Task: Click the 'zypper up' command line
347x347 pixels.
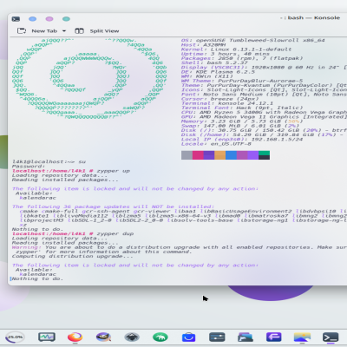Action: click(x=71, y=171)
